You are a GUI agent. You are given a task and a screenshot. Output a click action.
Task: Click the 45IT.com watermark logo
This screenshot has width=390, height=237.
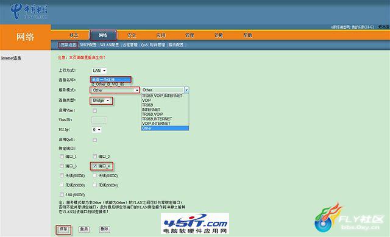[195, 224]
